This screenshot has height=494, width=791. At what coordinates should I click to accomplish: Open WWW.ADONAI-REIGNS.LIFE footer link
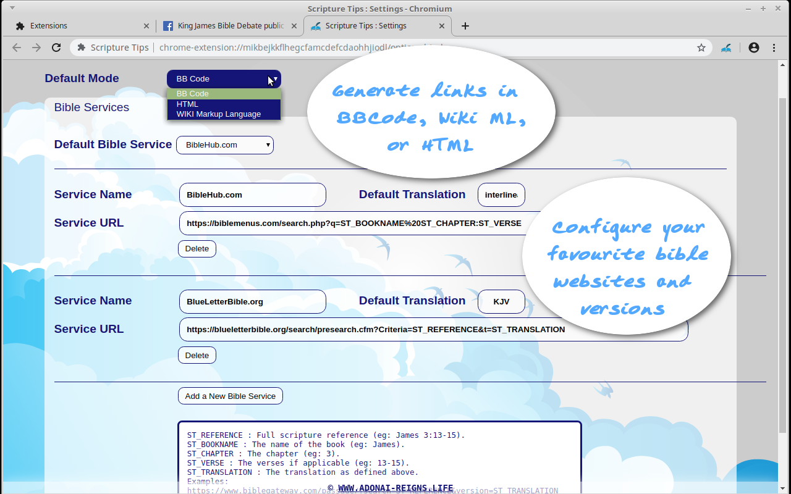[x=395, y=488]
